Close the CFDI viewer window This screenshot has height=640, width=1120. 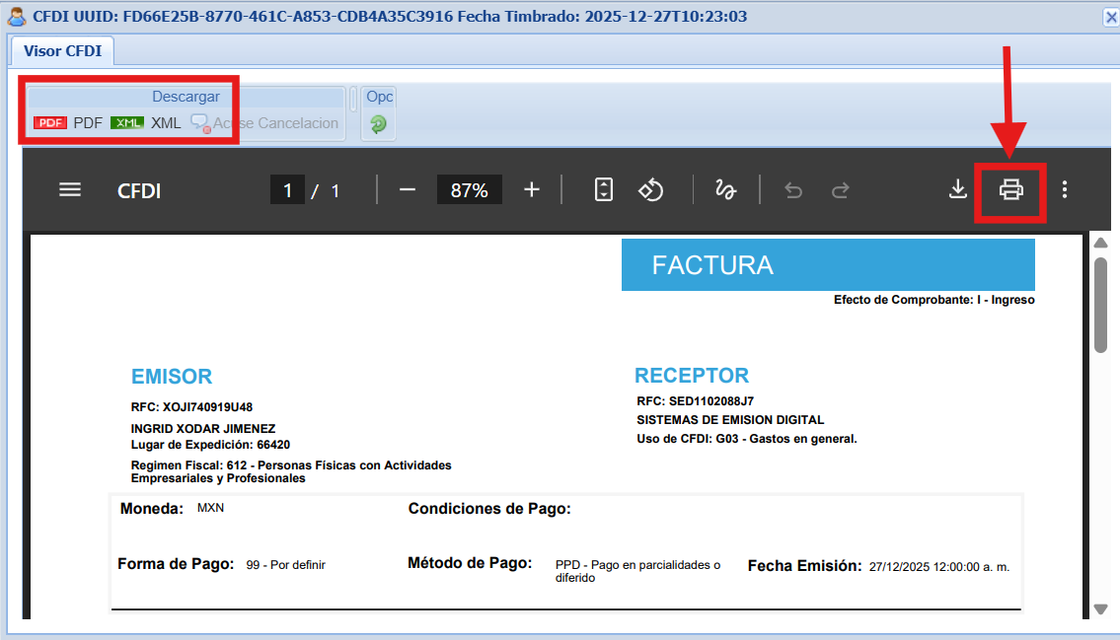(1110, 16)
